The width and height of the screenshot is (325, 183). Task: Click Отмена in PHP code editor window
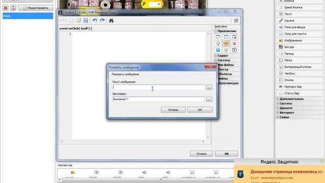(201, 154)
